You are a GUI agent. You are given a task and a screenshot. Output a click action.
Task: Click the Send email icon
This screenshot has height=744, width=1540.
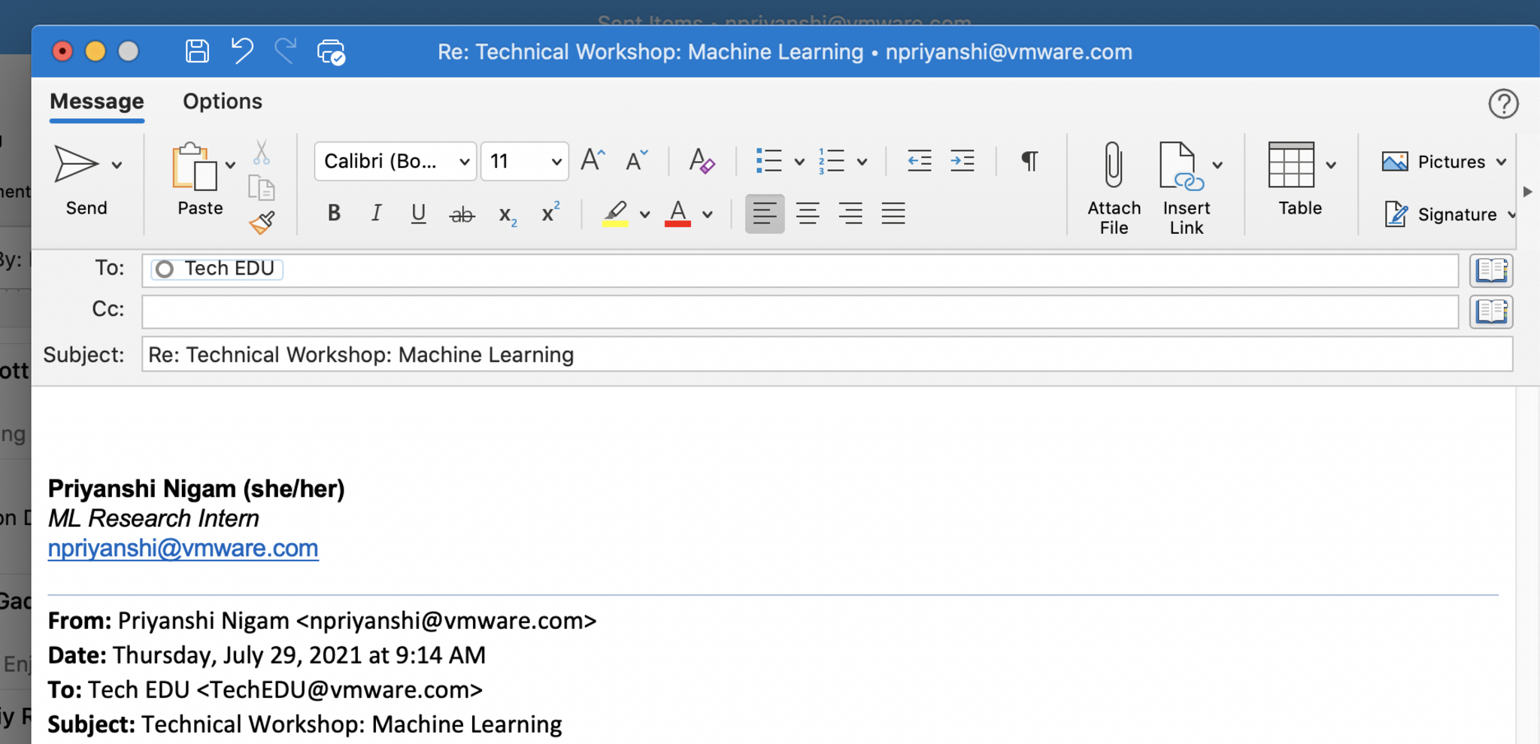click(x=76, y=164)
